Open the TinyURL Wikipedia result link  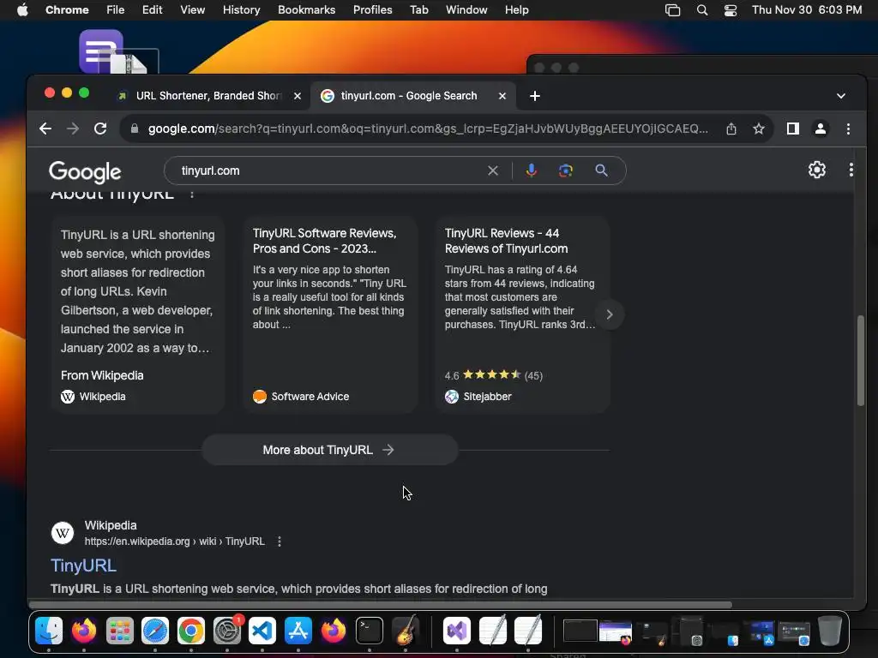[x=83, y=565]
